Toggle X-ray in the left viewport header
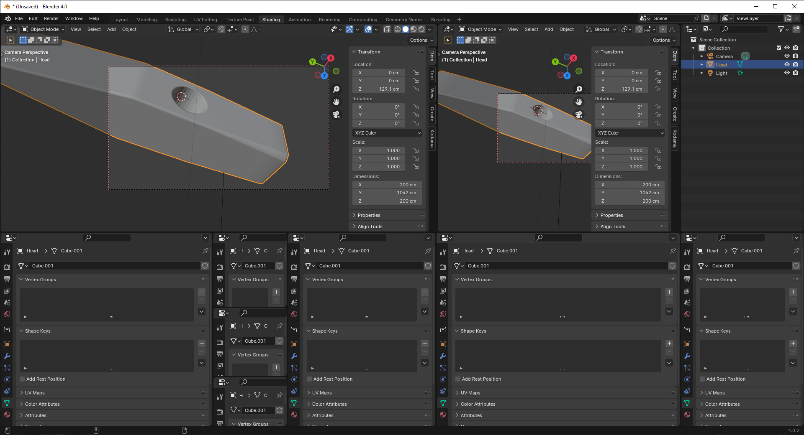Screen dimensions: 804x435 point(387,29)
